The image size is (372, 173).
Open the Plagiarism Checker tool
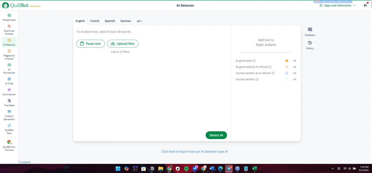[9, 54]
